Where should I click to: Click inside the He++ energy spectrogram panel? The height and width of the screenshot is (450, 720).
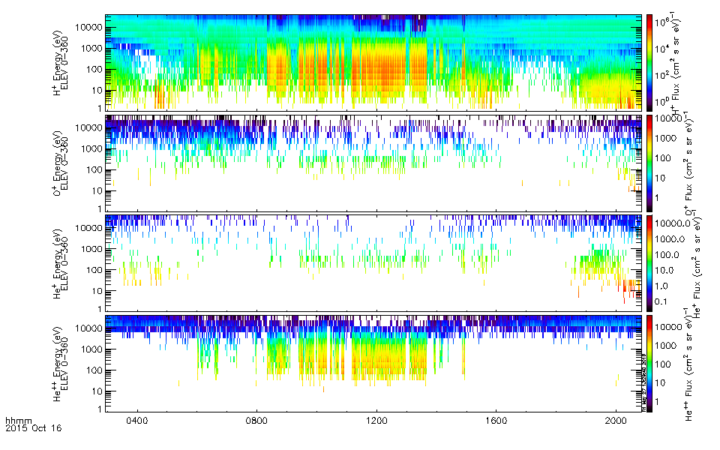pos(375,363)
